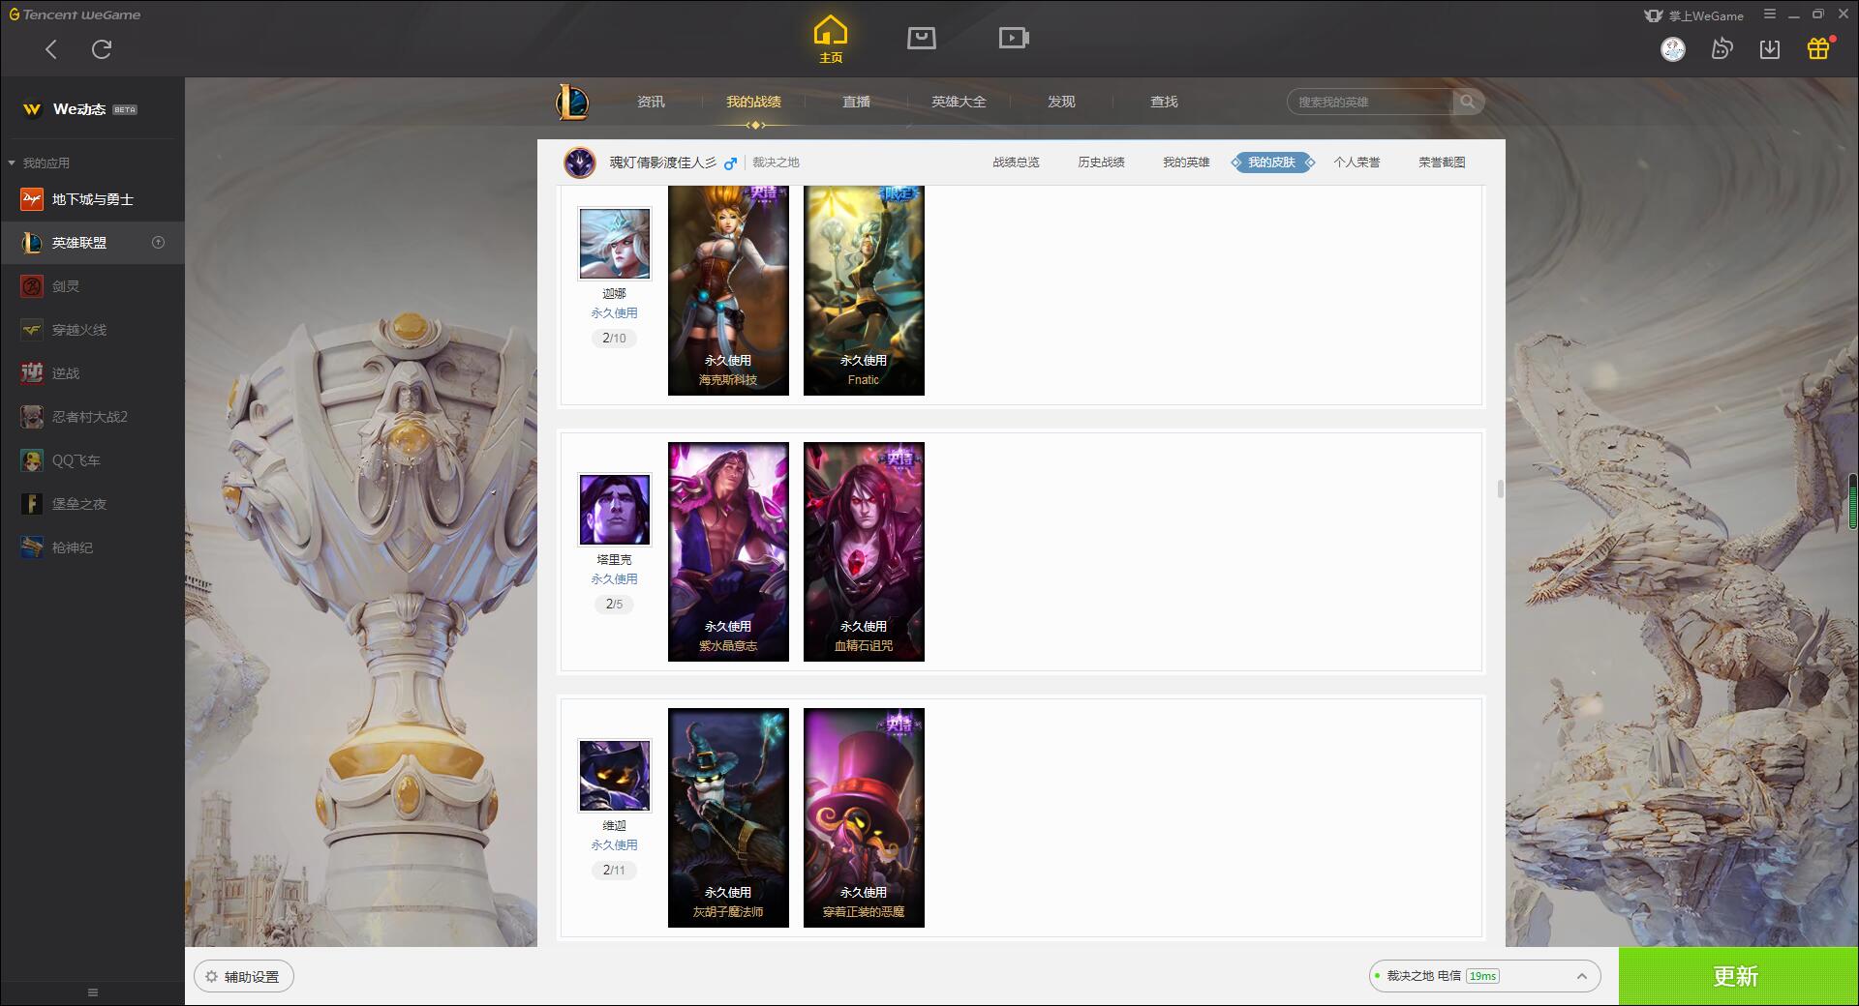Click the 19ms latency indicator
The image size is (1859, 1006).
point(1482,976)
